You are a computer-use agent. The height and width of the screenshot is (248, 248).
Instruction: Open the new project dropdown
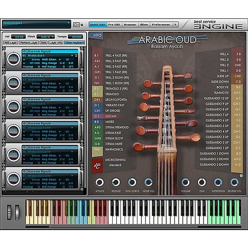point(68,23)
